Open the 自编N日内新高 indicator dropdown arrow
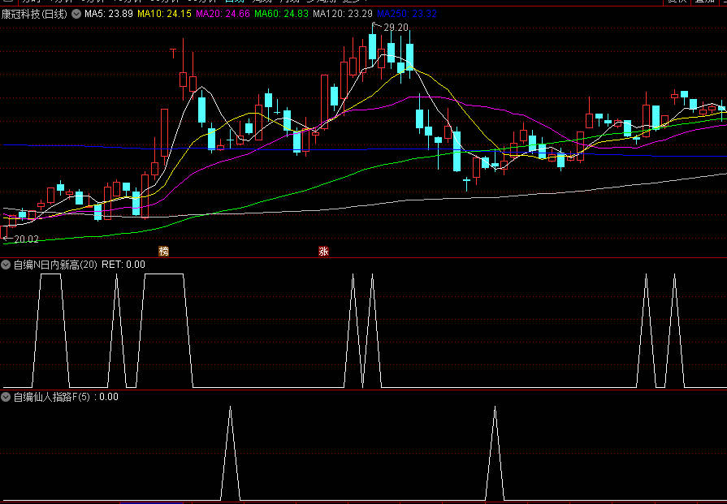Image resolution: width=727 pixels, height=504 pixels. click(6, 265)
